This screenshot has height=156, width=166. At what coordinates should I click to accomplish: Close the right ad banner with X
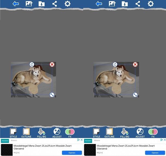[165, 140]
